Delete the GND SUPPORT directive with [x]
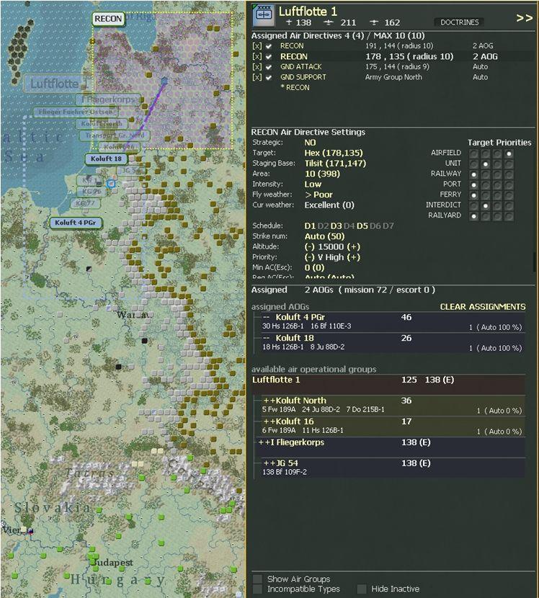The height and width of the screenshot is (598, 539). pos(257,77)
